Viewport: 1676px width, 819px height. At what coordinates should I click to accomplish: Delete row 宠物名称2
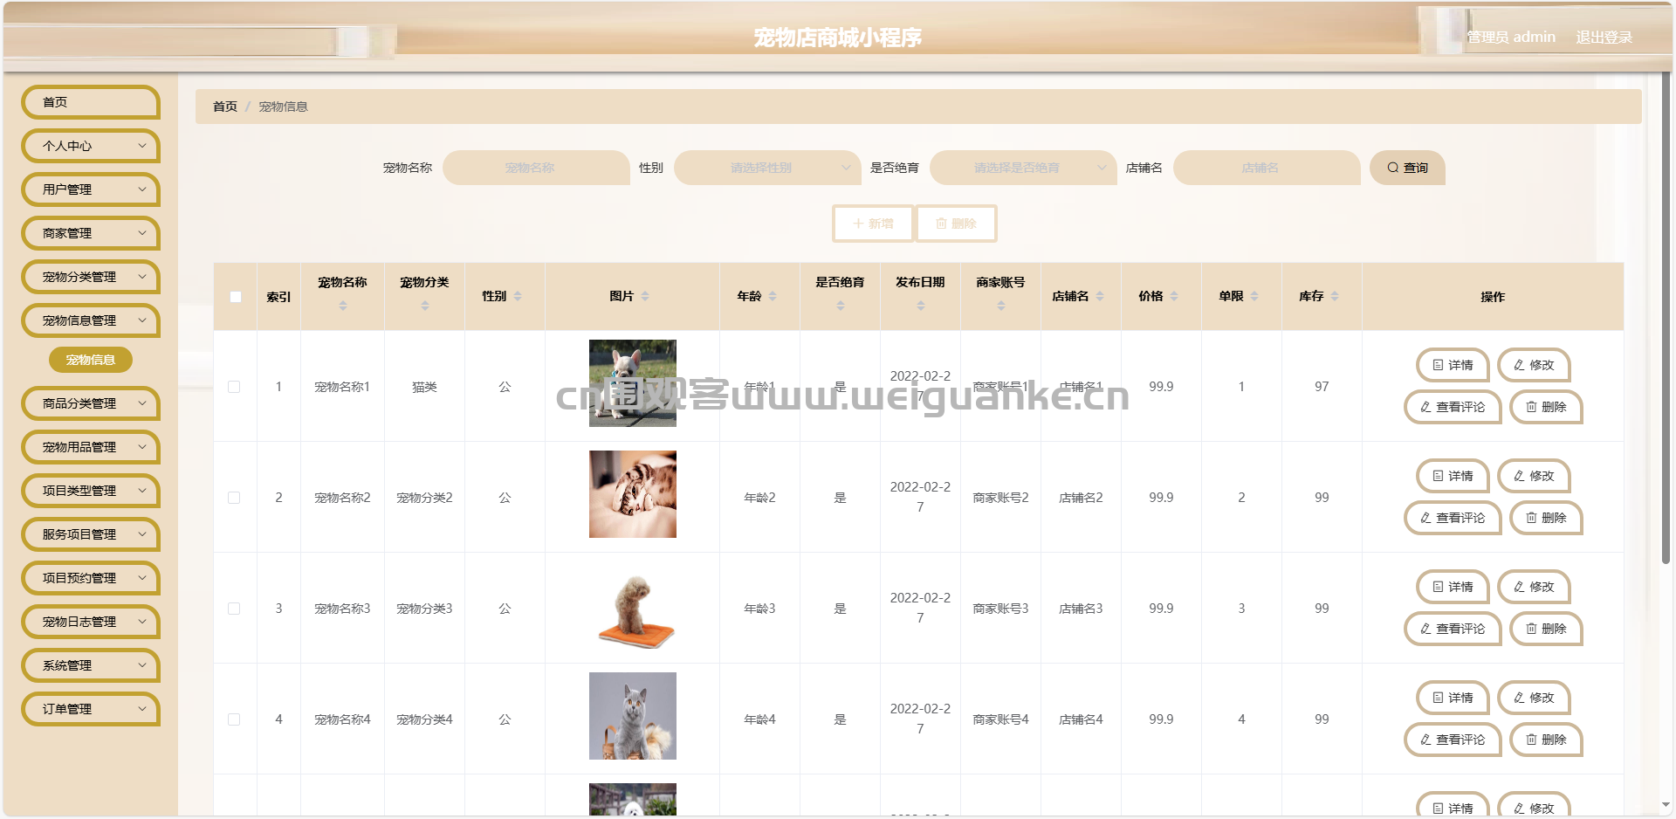1546,518
